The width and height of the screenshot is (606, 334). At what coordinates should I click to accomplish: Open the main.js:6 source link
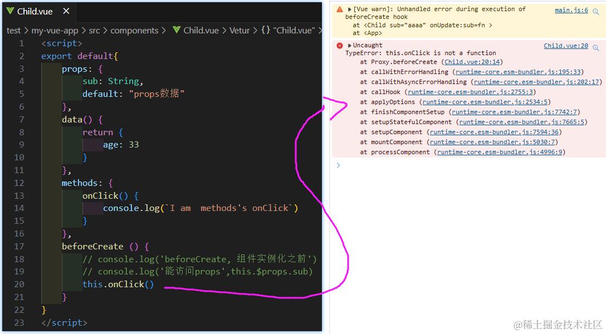(571, 11)
